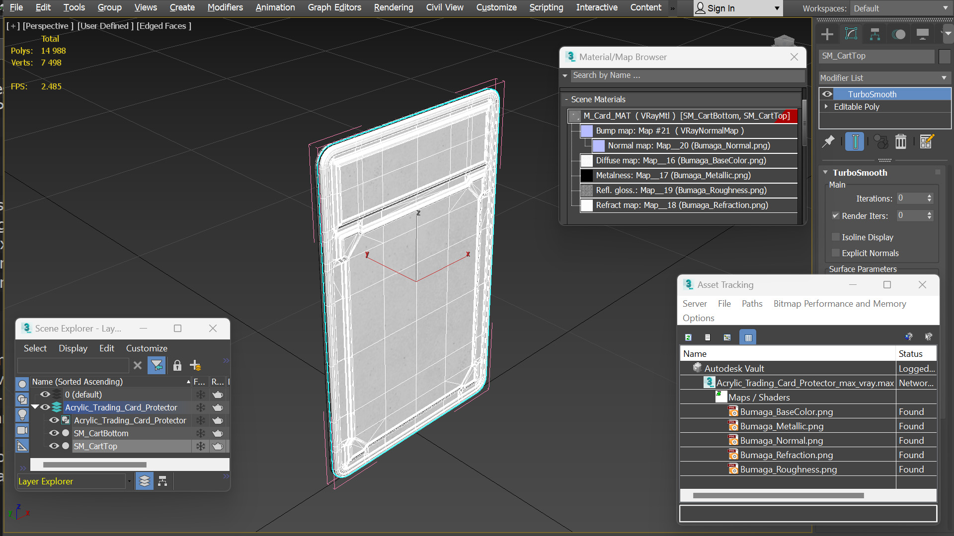Open the Modifiers menu

pos(225,7)
